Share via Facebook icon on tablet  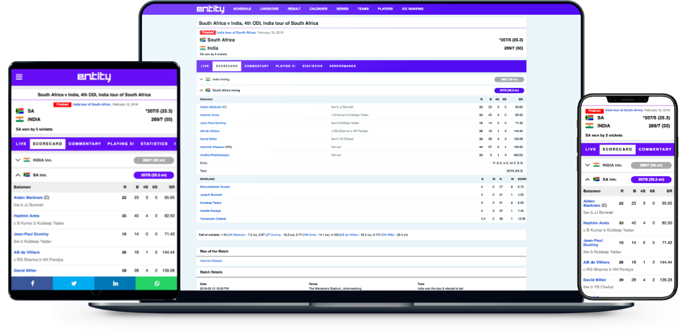32,283
